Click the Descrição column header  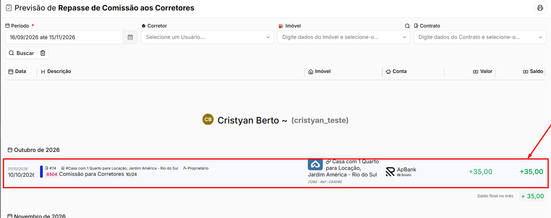(56, 71)
